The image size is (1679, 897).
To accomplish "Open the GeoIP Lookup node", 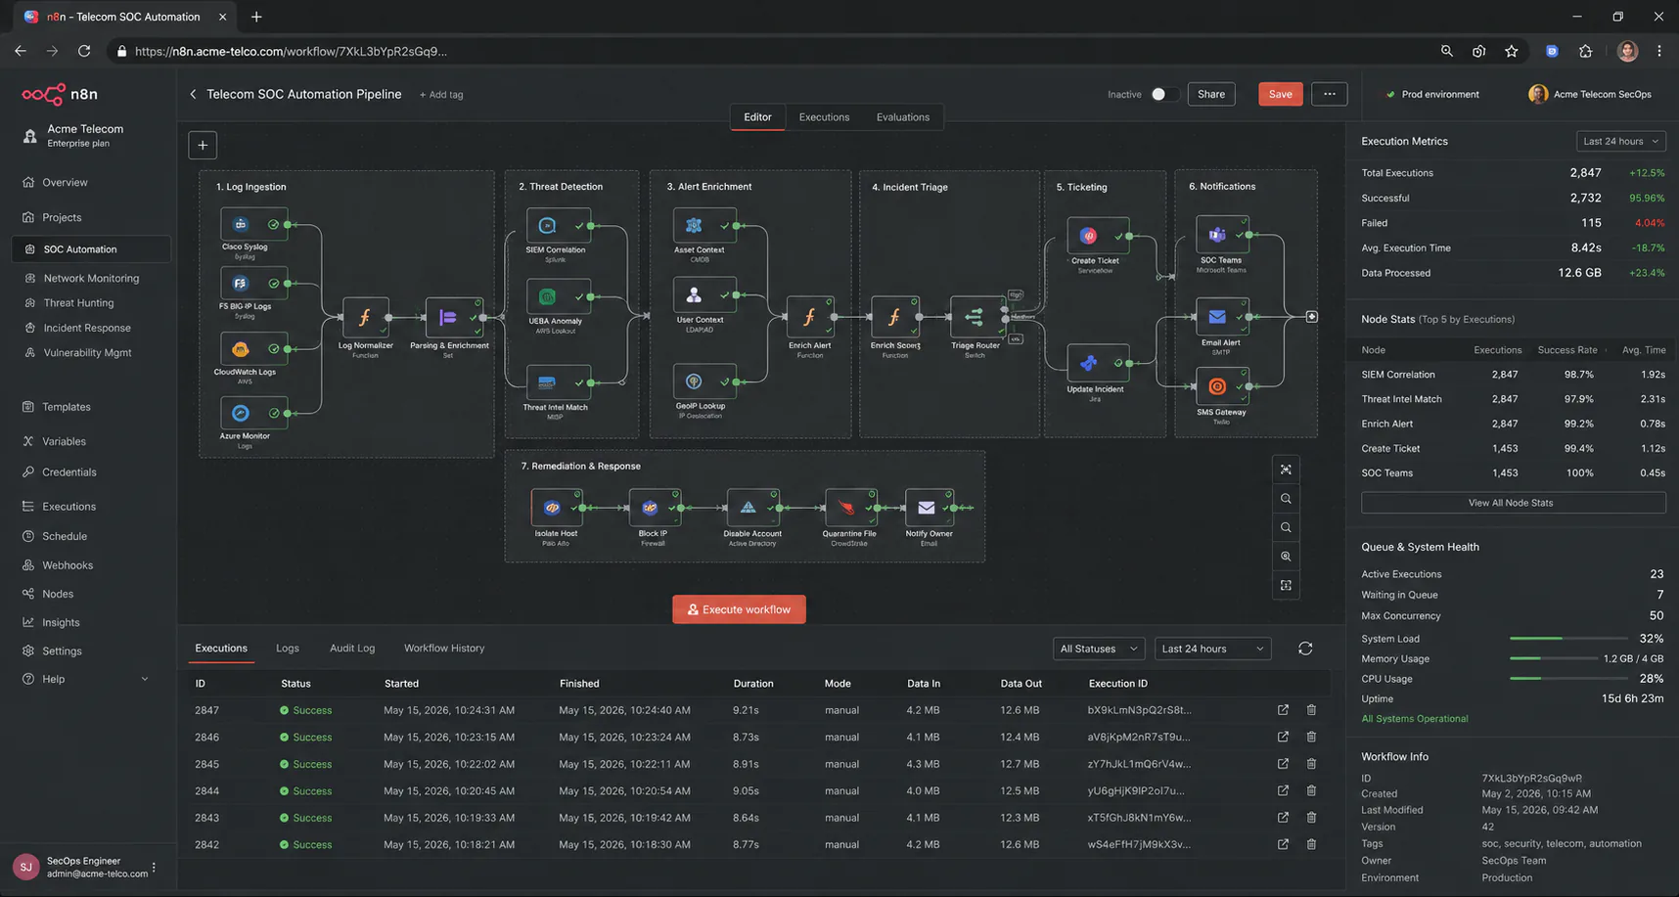I will 704,381.
